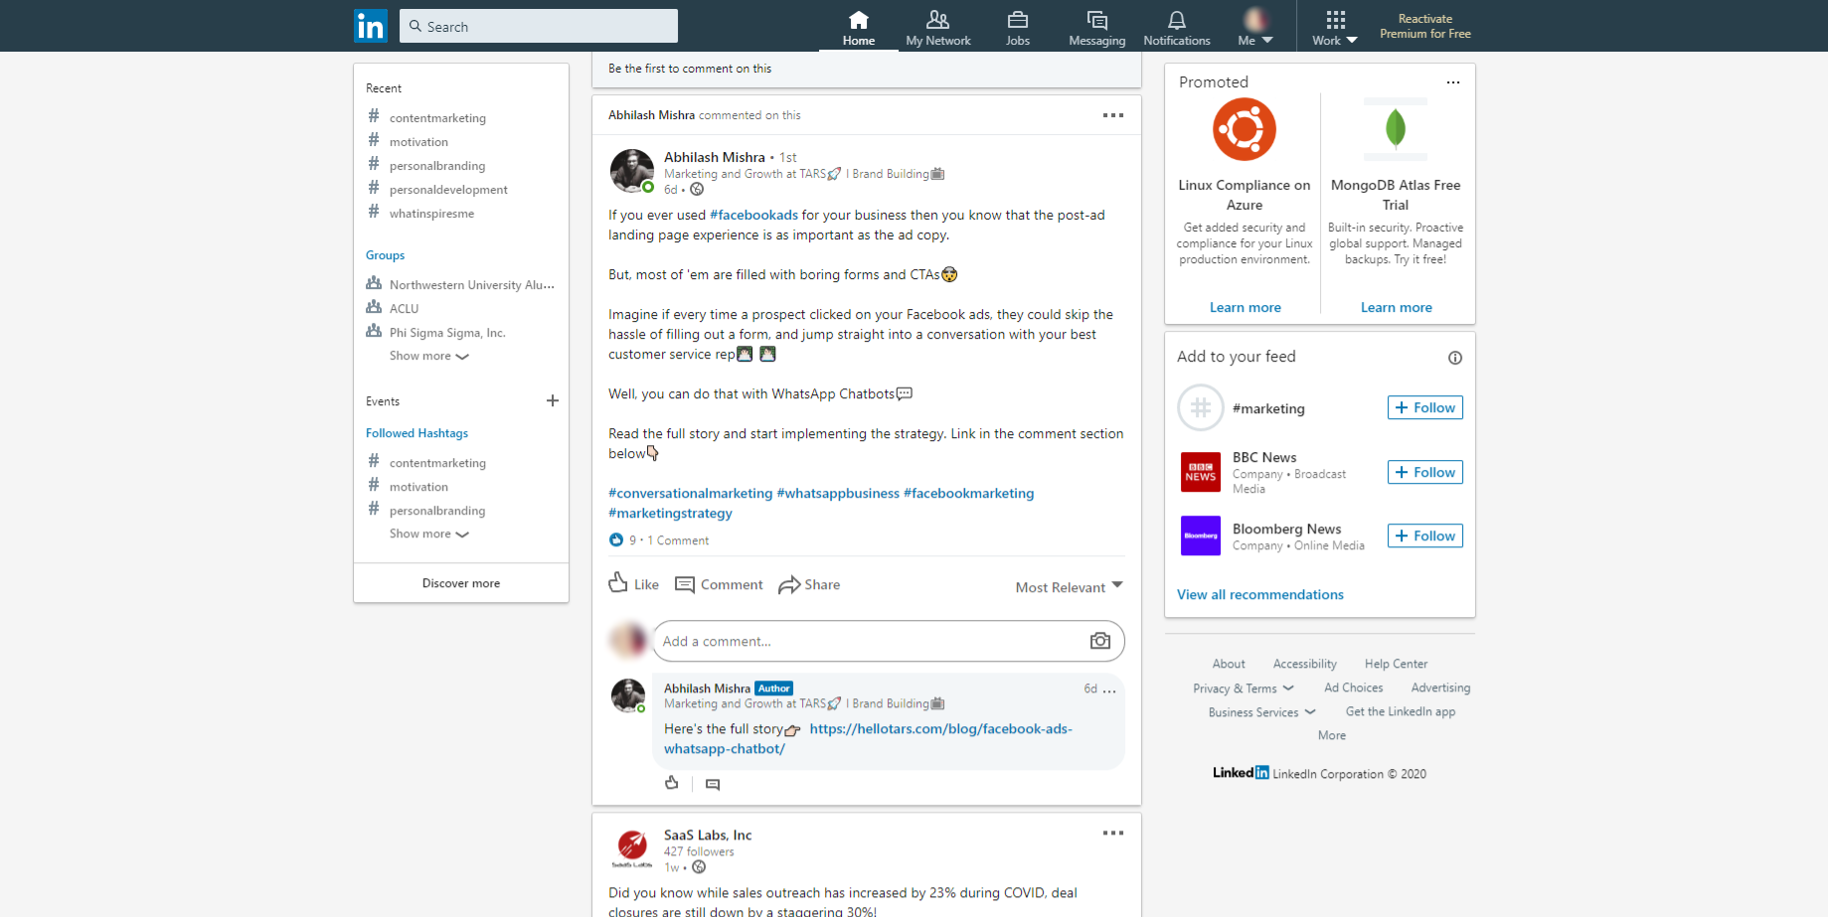Expand the Work apps menu
The height and width of the screenshot is (917, 1828).
point(1335,28)
